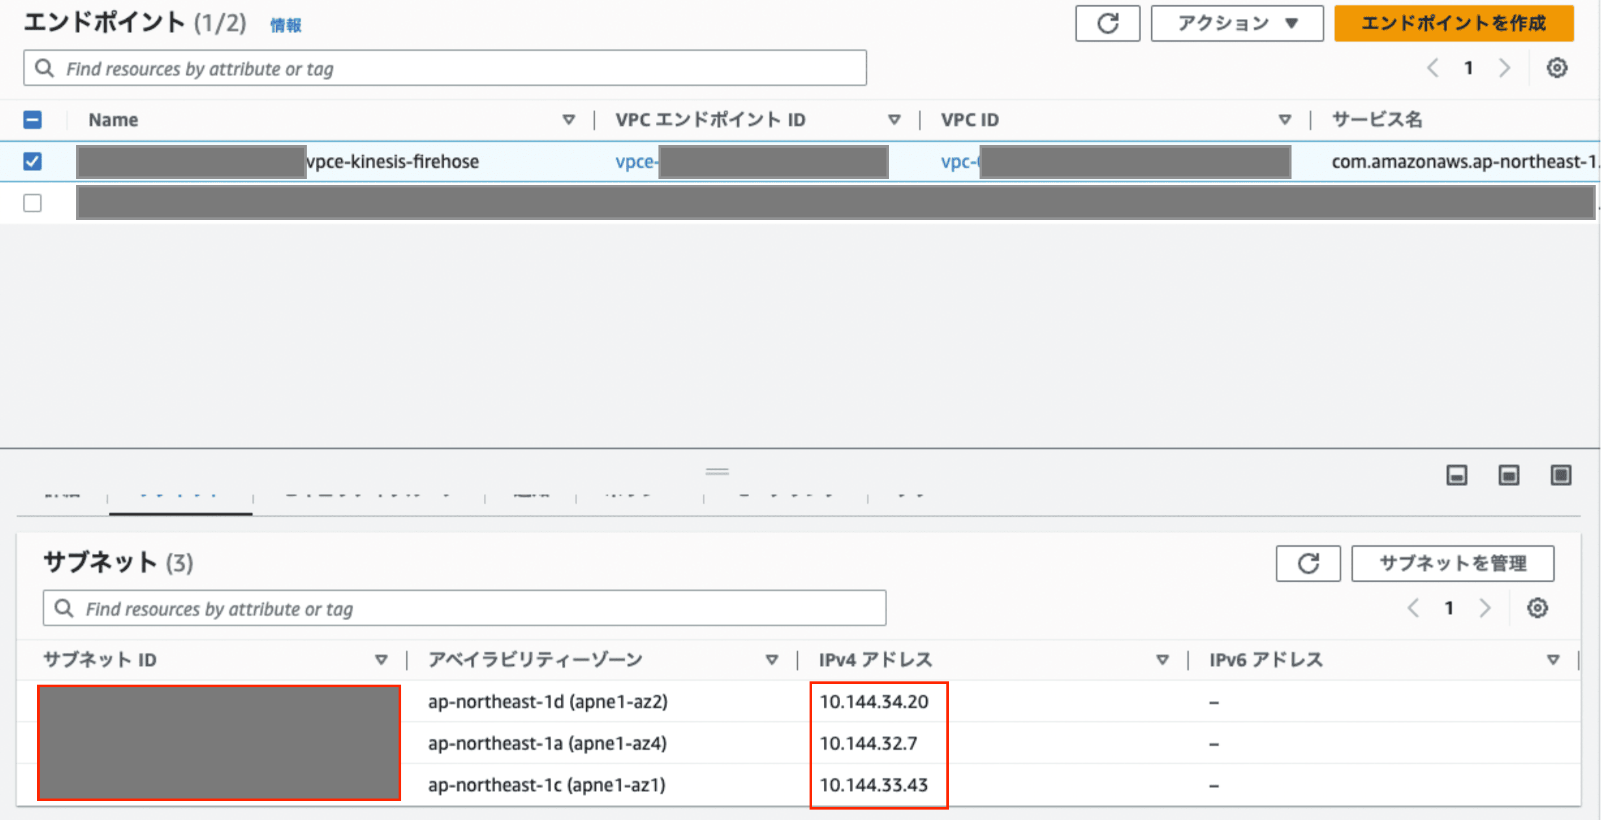Image resolution: width=1610 pixels, height=820 pixels.
Task: Click the サービス名 column header
Action: [x=1377, y=120]
